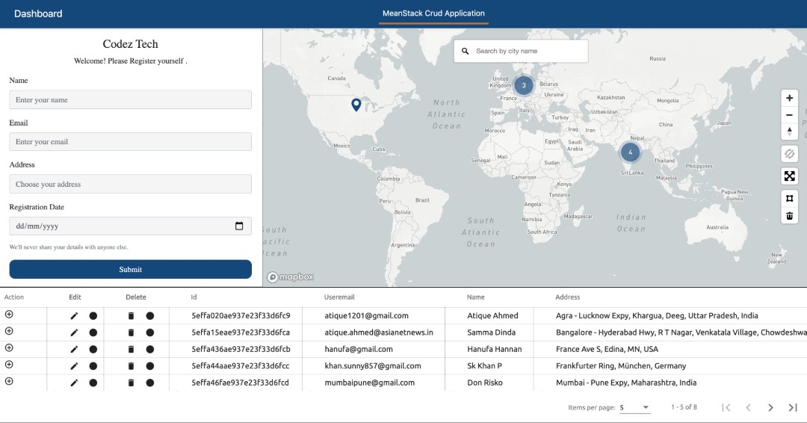This screenshot has width=807, height=423.
Task: Select address Frankfurter Ring, München, Germany
Action: point(621,366)
